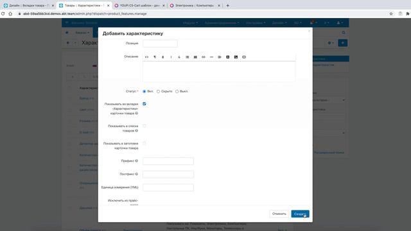Viewport: 411px width, 231px height.
Task: Click the back arrow near Характеристики title
Action: click(x=68, y=43)
